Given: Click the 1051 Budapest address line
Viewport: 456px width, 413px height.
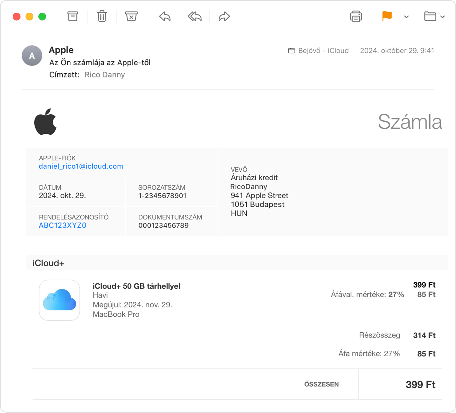Looking at the screenshot, I should coord(258,205).
